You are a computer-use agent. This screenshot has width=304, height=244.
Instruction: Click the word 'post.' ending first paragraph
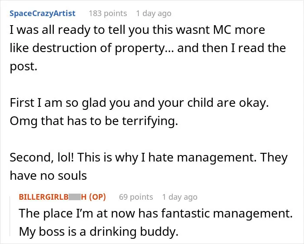pos(23,67)
